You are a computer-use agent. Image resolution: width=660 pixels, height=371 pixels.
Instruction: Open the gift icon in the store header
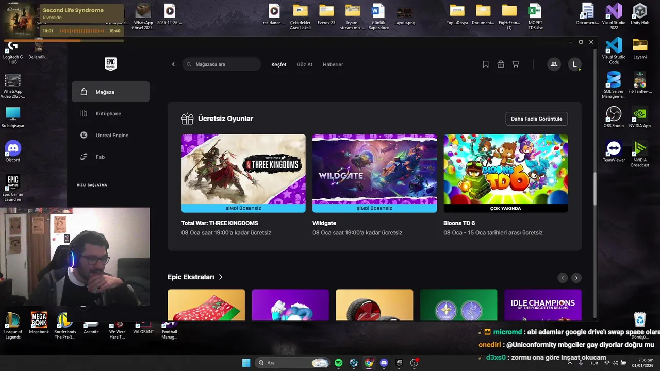point(501,64)
